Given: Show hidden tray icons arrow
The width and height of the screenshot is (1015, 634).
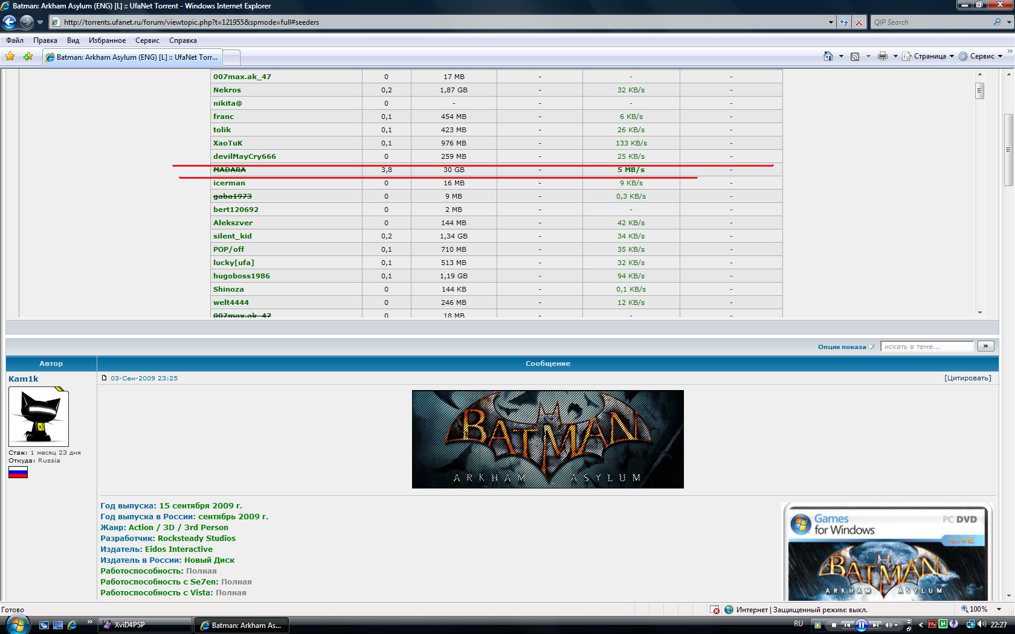Looking at the screenshot, I should point(921,625).
